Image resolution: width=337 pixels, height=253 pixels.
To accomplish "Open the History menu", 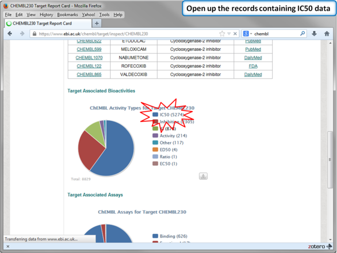I will point(46,15).
